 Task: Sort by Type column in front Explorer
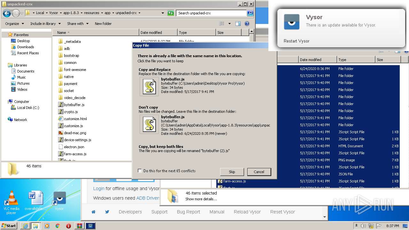(x=197, y=33)
